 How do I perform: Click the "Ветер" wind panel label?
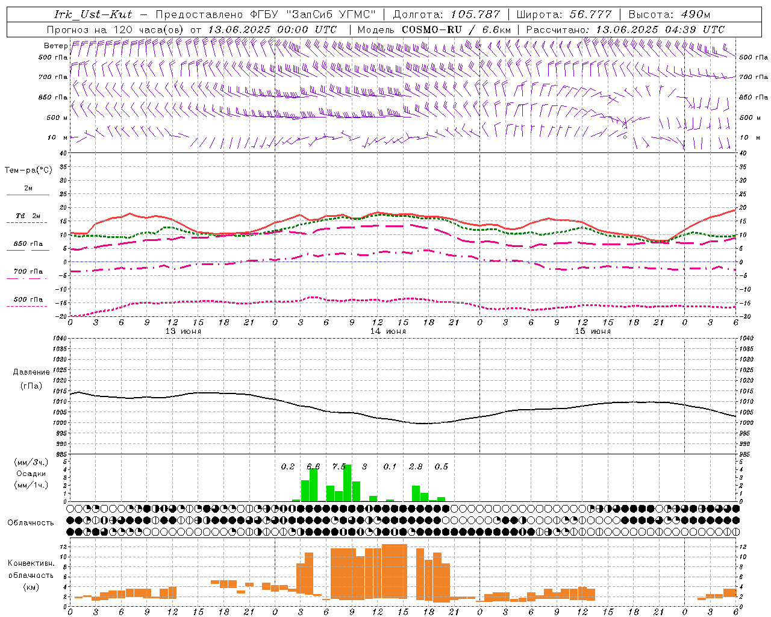click(55, 46)
